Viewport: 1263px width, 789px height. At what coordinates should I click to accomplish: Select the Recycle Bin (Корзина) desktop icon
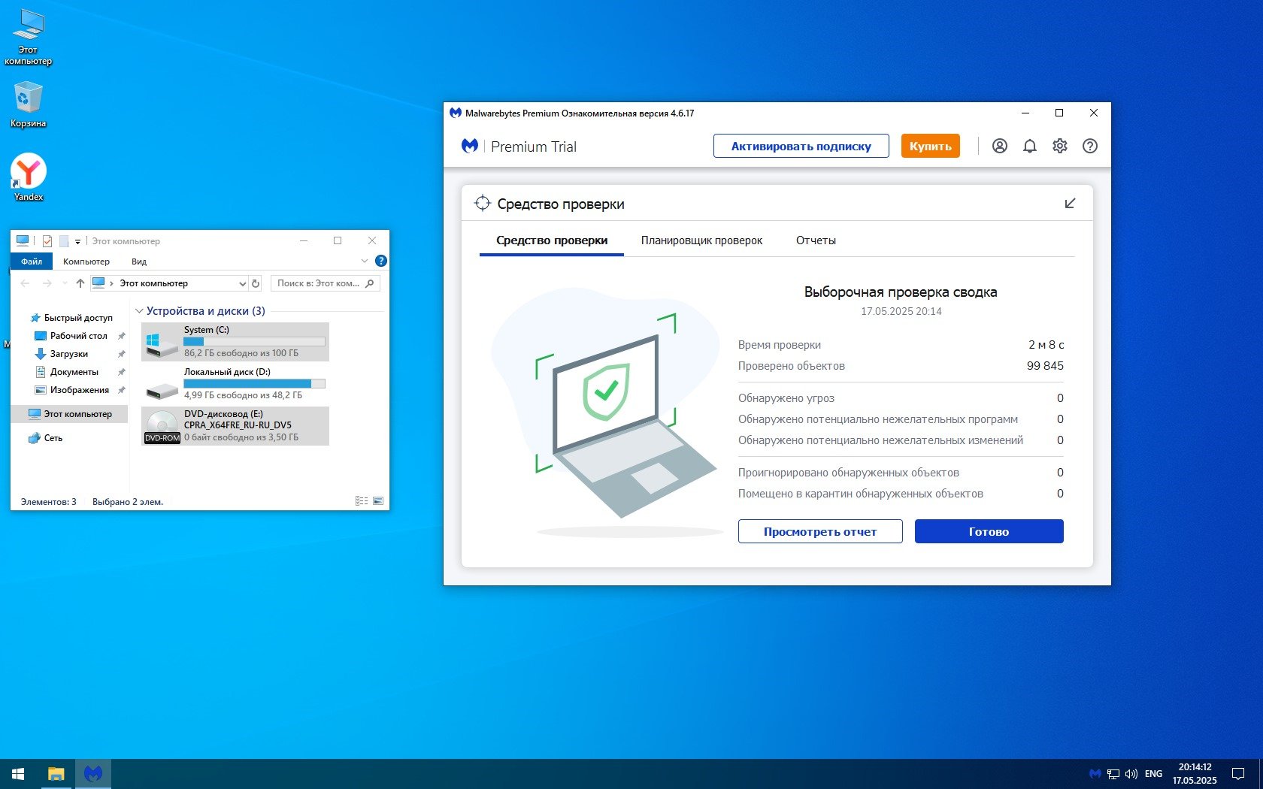28,104
